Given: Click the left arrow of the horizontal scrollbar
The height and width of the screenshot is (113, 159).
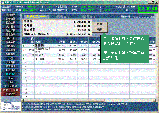Looking at the screenshot, I should pos(22,100).
